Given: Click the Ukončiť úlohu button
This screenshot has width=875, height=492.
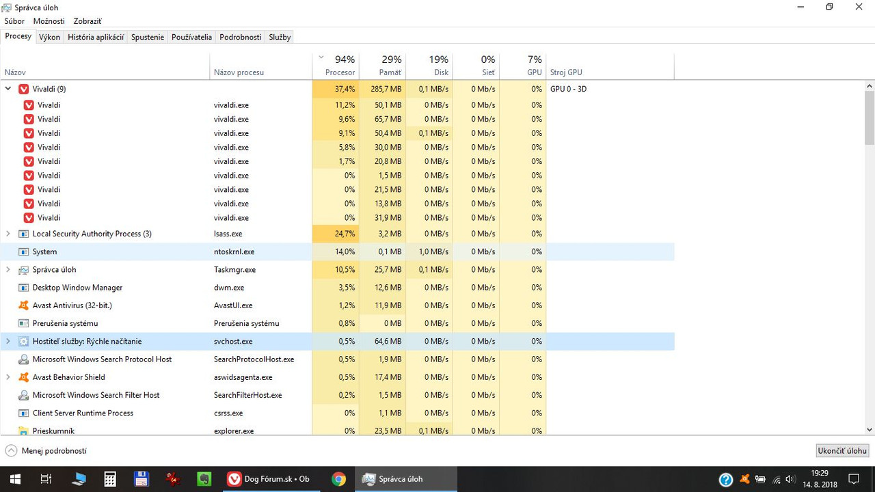Looking at the screenshot, I should 842,451.
